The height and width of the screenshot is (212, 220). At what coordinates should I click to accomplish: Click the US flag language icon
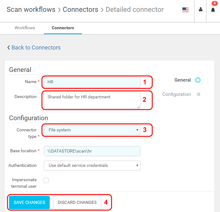click(x=186, y=10)
